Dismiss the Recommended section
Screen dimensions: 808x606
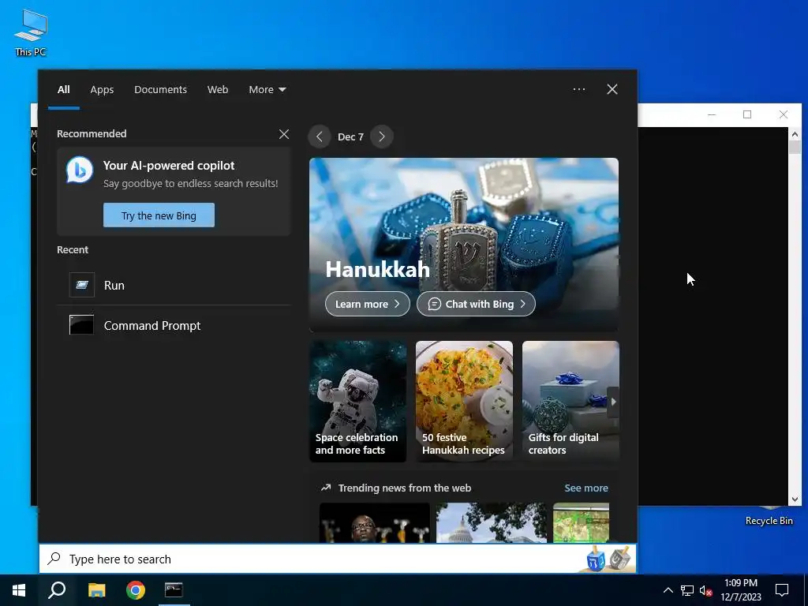click(284, 134)
